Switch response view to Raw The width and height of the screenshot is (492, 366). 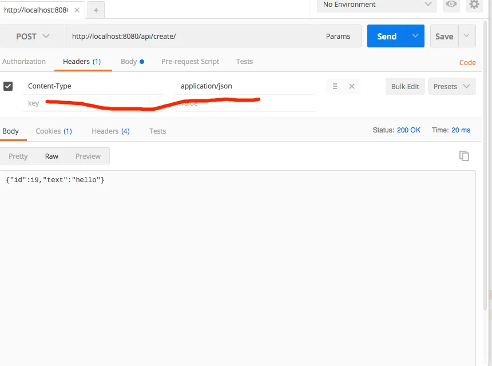pos(51,156)
